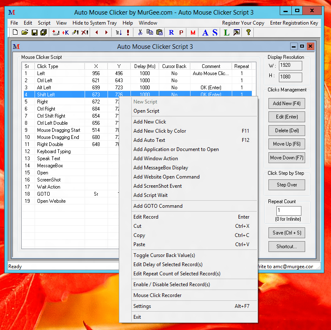Select Add MessageBox Display entry
Image resolution: width=331 pixels, height=330 pixels.
coord(188,168)
